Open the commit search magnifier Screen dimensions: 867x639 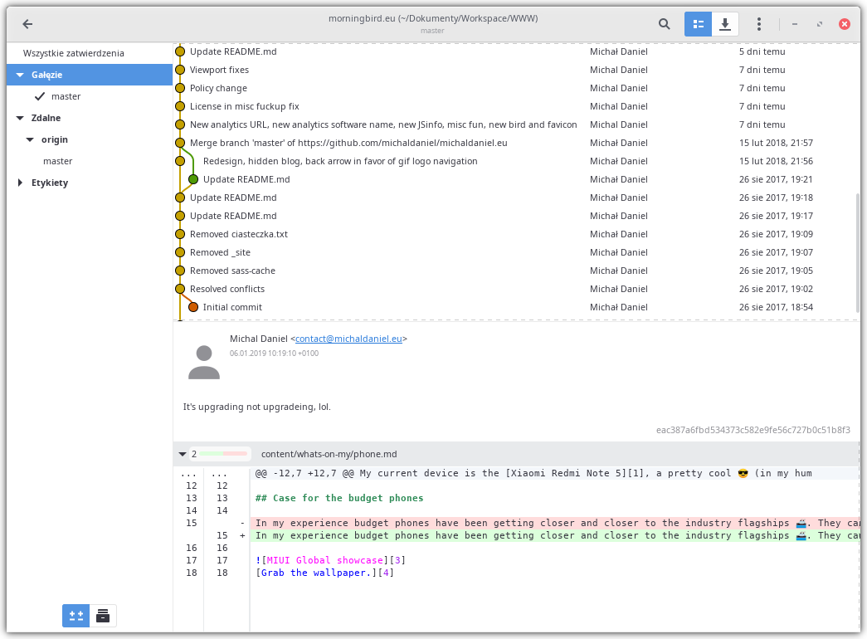pyautogui.click(x=664, y=24)
